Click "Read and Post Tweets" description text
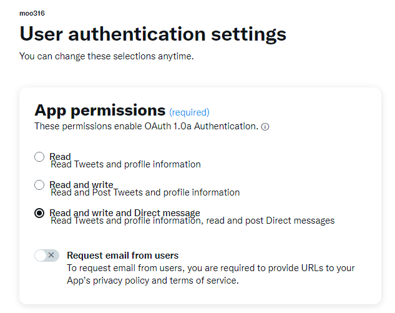Screen dimensions: 395x313 tap(145, 192)
